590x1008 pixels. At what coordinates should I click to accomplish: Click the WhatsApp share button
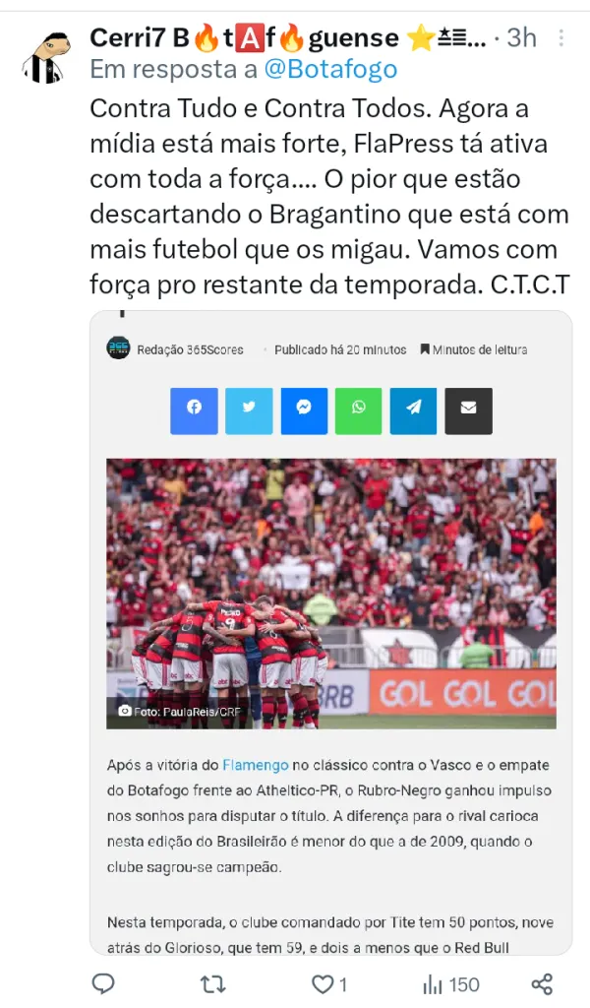coord(358,410)
